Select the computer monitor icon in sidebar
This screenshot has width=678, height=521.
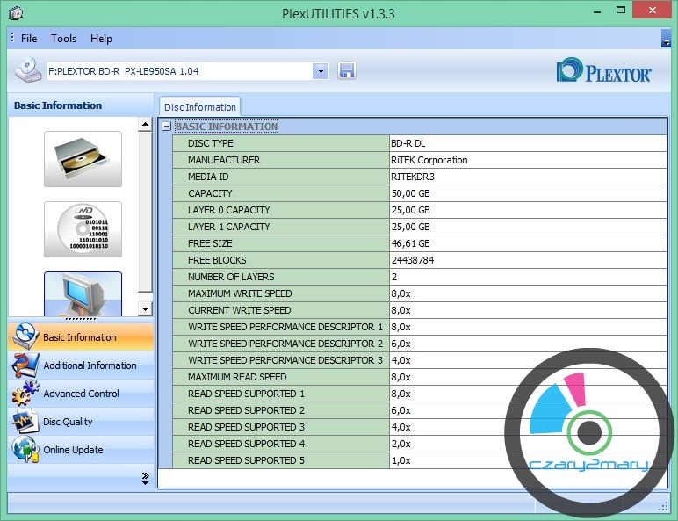click(83, 293)
